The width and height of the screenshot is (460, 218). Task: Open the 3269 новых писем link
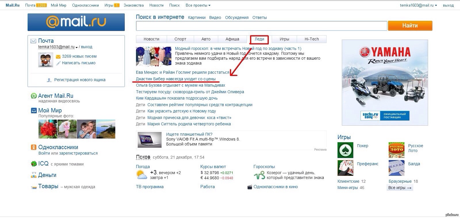[x=79, y=57]
